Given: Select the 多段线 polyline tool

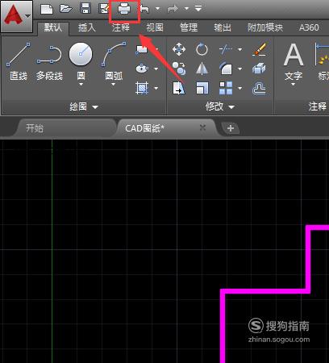Looking at the screenshot, I should click(49, 61).
